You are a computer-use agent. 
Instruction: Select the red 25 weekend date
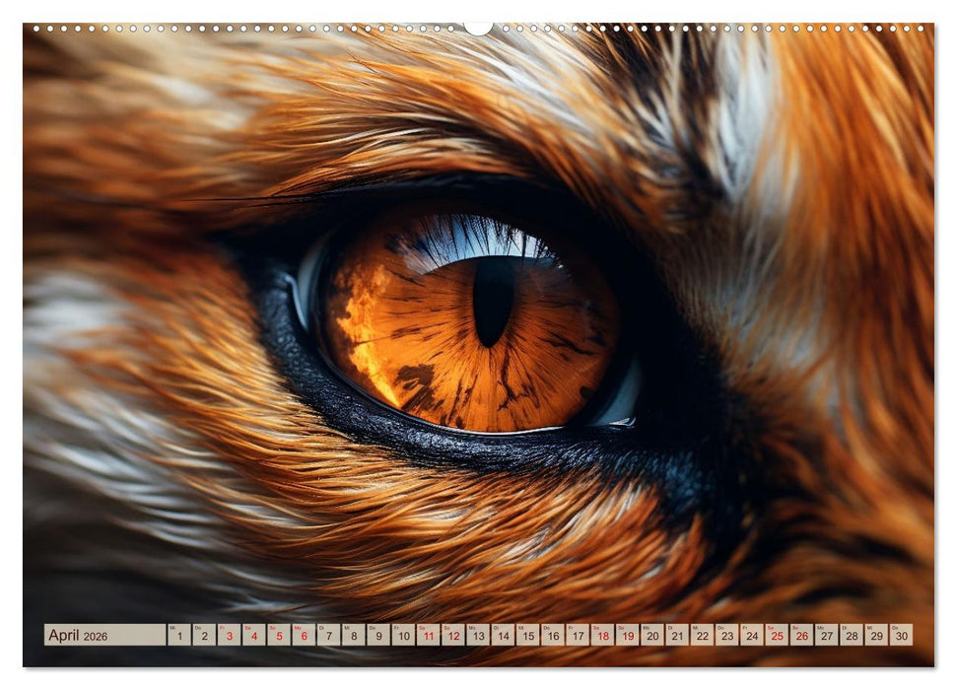tap(776, 639)
